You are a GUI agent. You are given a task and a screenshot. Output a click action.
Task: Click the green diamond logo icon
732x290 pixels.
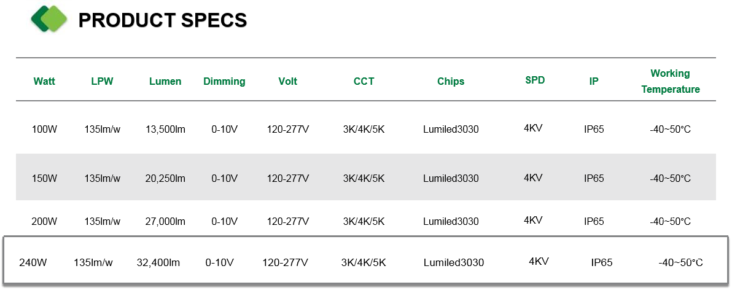coord(49,18)
